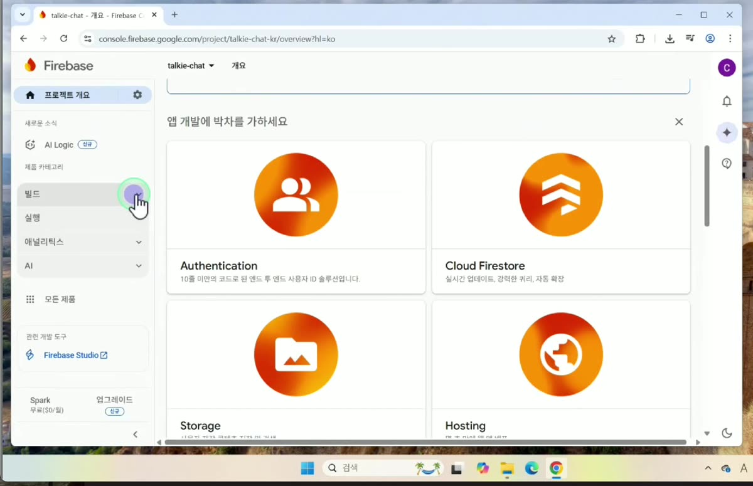Open the Gemini sparkle assistant icon

click(727, 133)
